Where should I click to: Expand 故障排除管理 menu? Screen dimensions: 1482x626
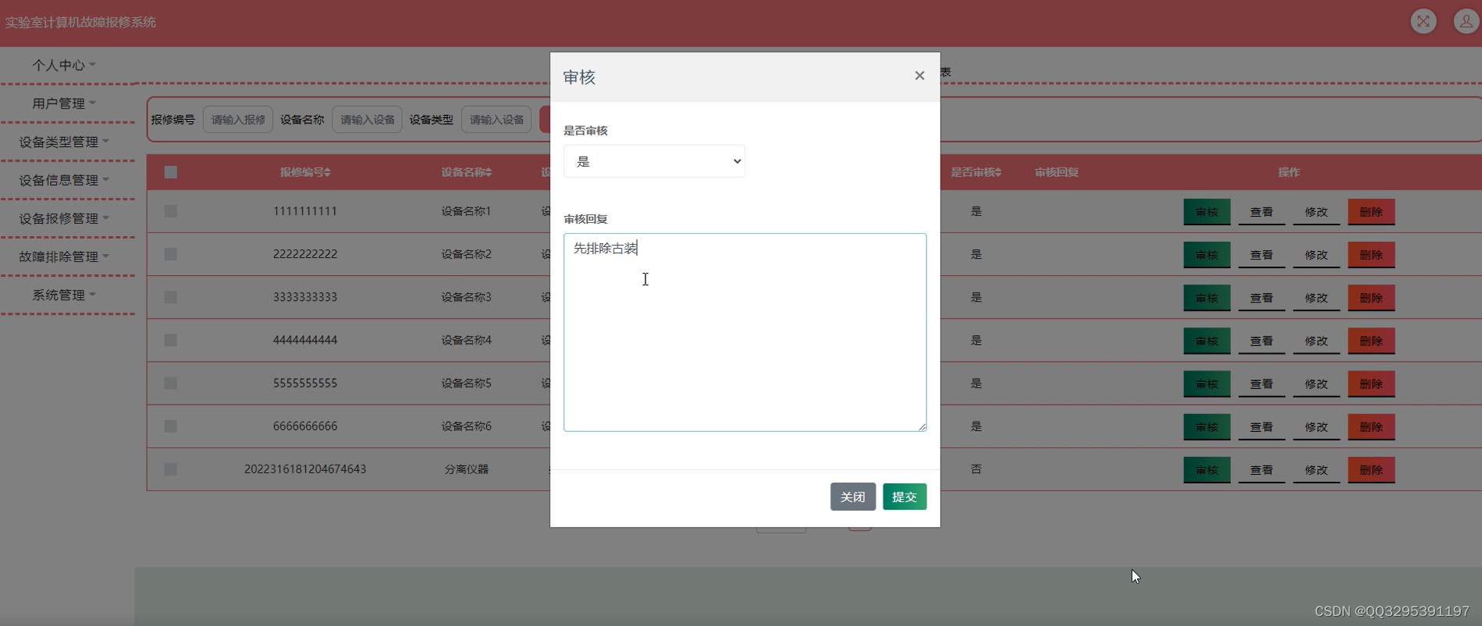point(64,256)
